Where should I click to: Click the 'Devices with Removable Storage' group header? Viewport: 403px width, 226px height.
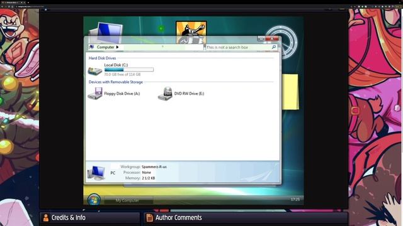116,82
